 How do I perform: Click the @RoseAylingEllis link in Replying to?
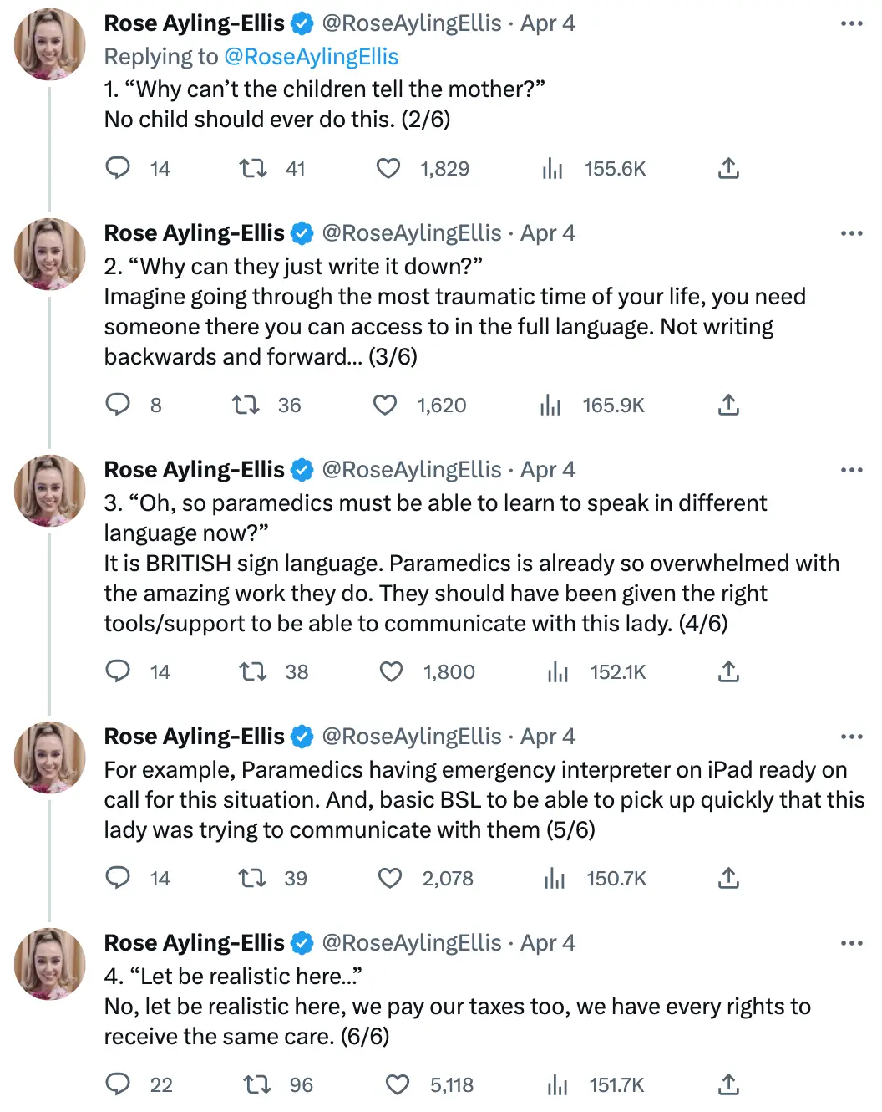(313, 56)
